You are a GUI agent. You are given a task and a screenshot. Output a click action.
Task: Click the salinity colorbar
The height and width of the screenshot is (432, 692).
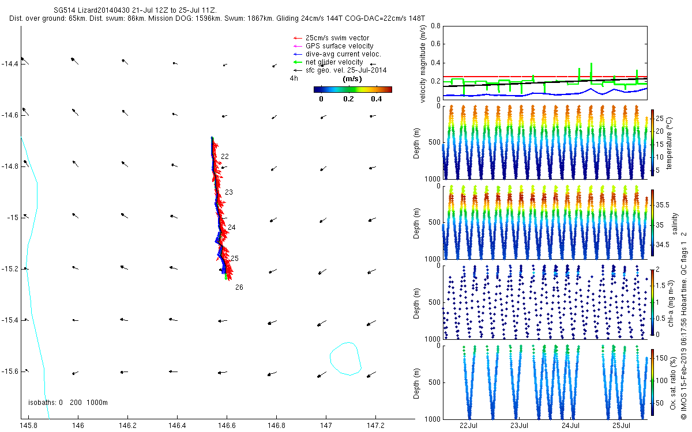click(x=653, y=222)
